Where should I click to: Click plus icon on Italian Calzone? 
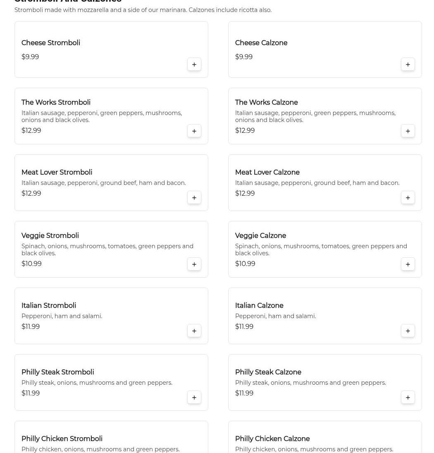click(408, 331)
